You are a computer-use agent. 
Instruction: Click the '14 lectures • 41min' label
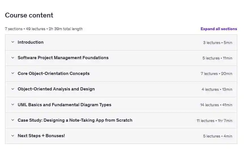216,105
